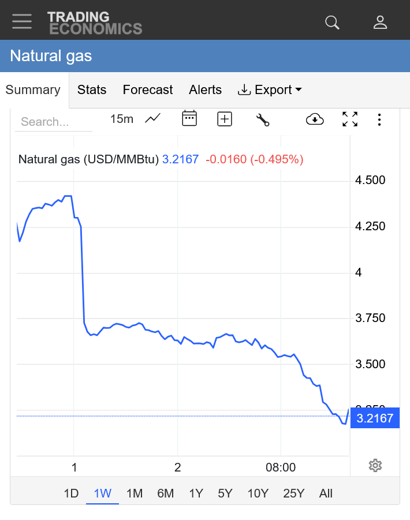Select the 1M time range
This screenshot has width=410, height=520.
point(135,493)
